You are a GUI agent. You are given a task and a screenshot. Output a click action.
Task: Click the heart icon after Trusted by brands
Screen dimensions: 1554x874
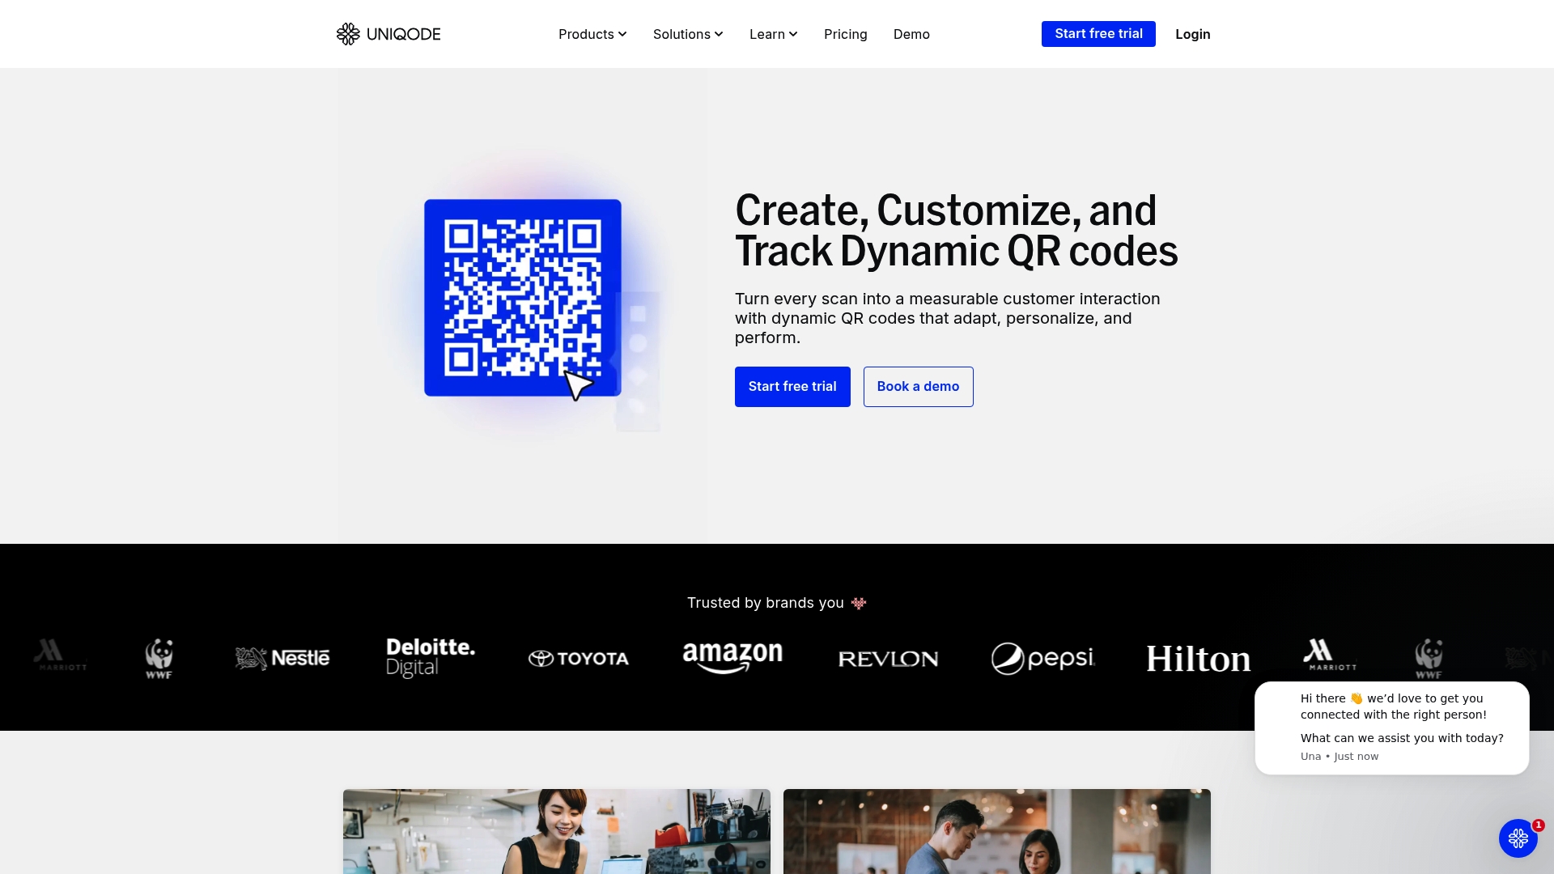point(859,603)
